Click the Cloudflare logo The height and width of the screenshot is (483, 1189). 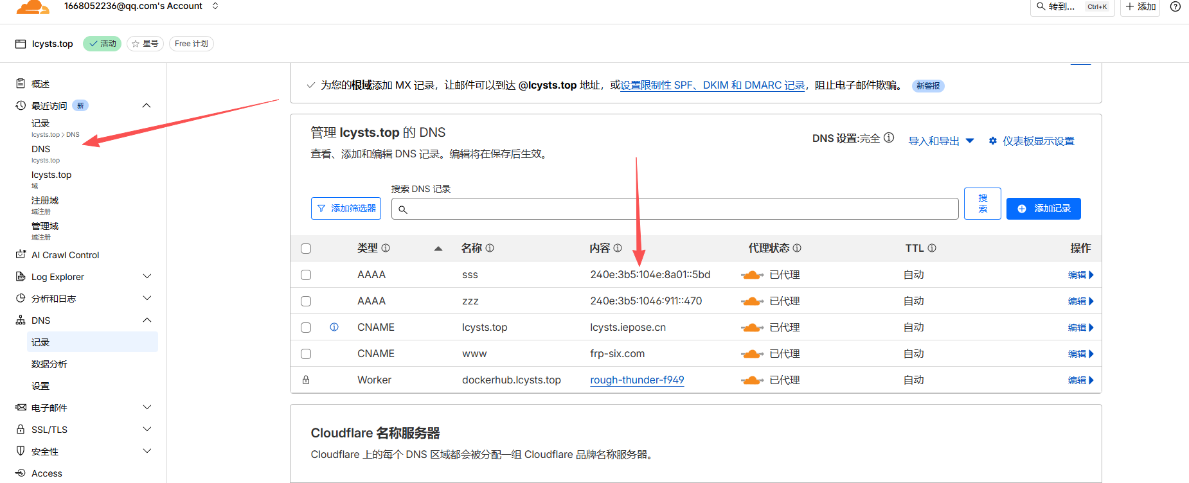point(33,6)
